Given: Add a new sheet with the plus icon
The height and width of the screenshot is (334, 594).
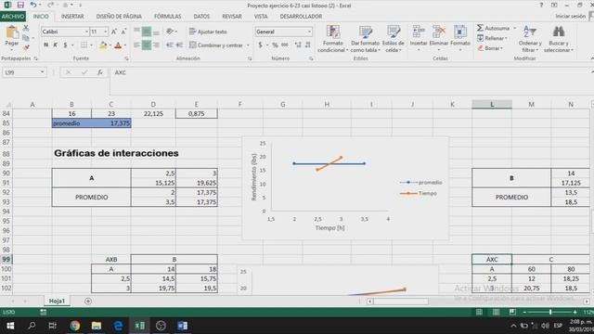Looking at the screenshot, I should pyautogui.click(x=88, y=301).
